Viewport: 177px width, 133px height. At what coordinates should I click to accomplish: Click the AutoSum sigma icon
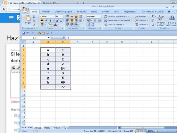click(153, 16)
